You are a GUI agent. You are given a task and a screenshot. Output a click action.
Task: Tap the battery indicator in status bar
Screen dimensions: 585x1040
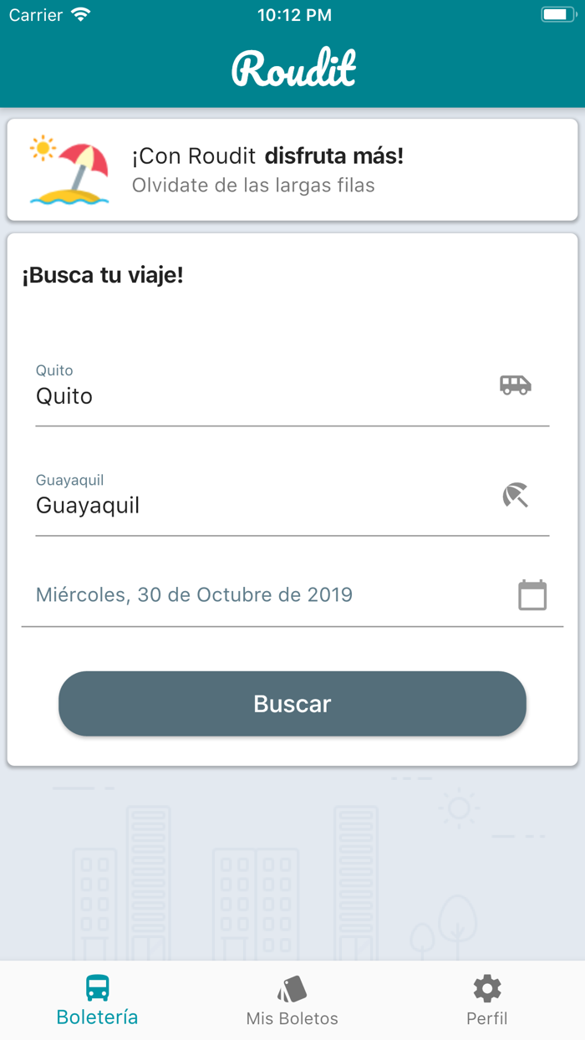557,15
